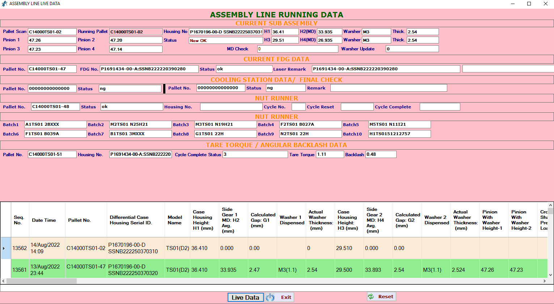Click the Pinion 3 value field

[52, 49]
